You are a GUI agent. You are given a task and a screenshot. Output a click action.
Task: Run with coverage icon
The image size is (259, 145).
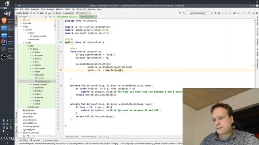(219, 13)
